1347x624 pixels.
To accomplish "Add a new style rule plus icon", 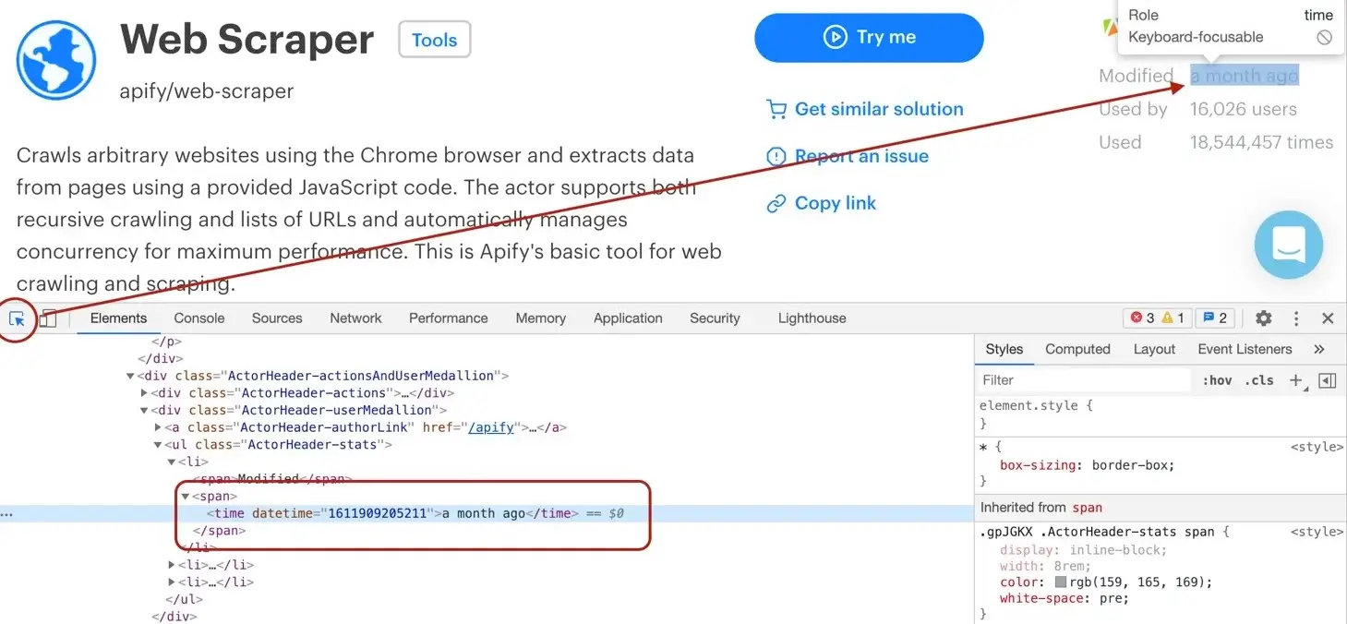I will [1296, 380].
